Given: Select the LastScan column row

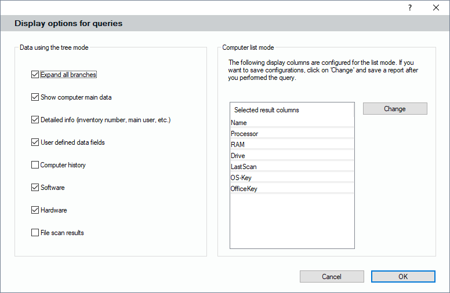Looking at the screenshot, I should 292,167.
